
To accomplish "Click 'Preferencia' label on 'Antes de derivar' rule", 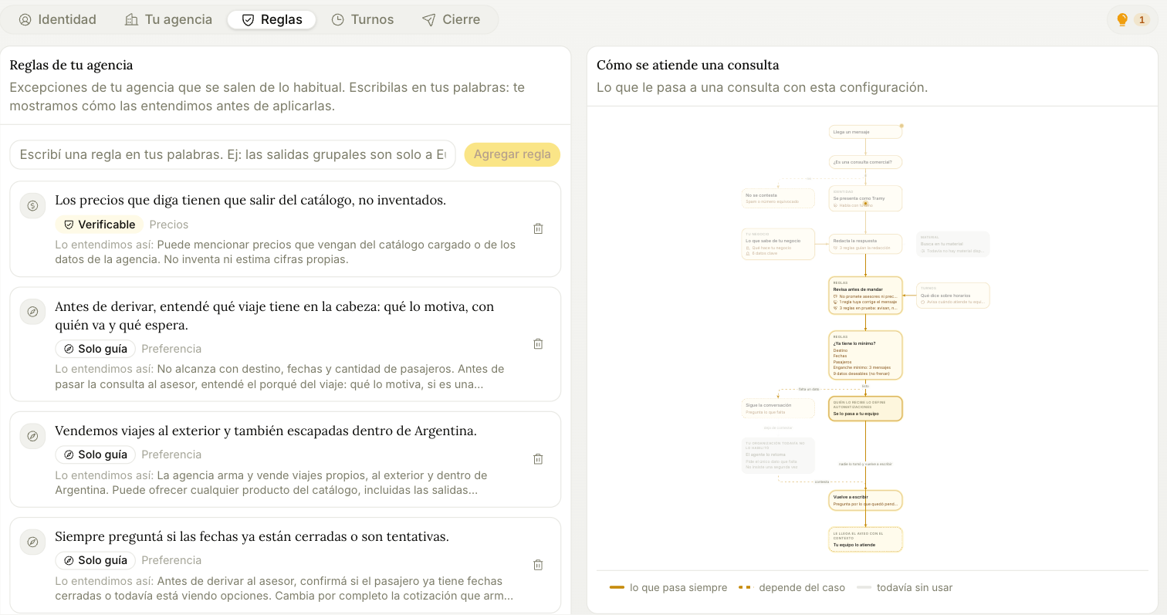I will (x=171, y=349).
